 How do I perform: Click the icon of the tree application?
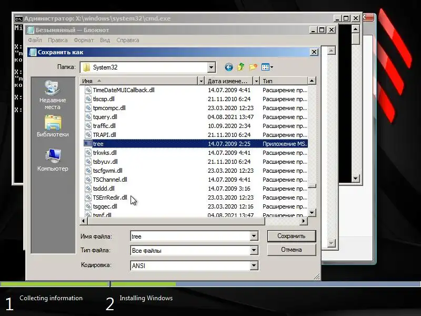[88, 143]
